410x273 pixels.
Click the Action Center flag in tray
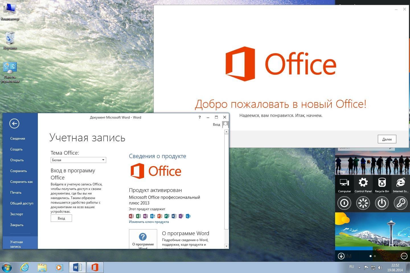coord(366,268)
